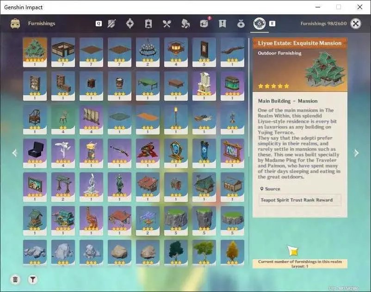Select the white stone statue furnishing

click(91, 187)
